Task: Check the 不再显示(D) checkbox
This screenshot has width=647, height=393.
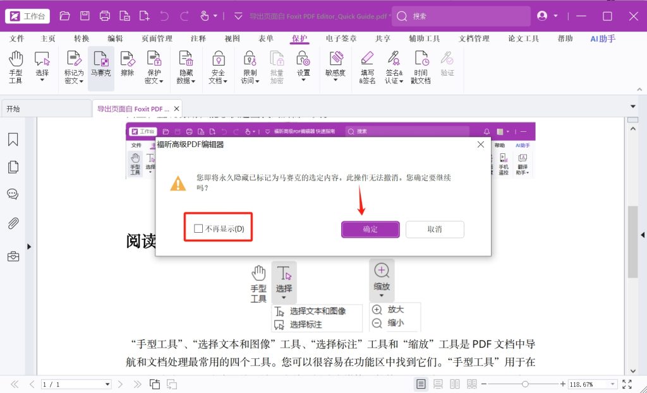Action: (199, 228)
